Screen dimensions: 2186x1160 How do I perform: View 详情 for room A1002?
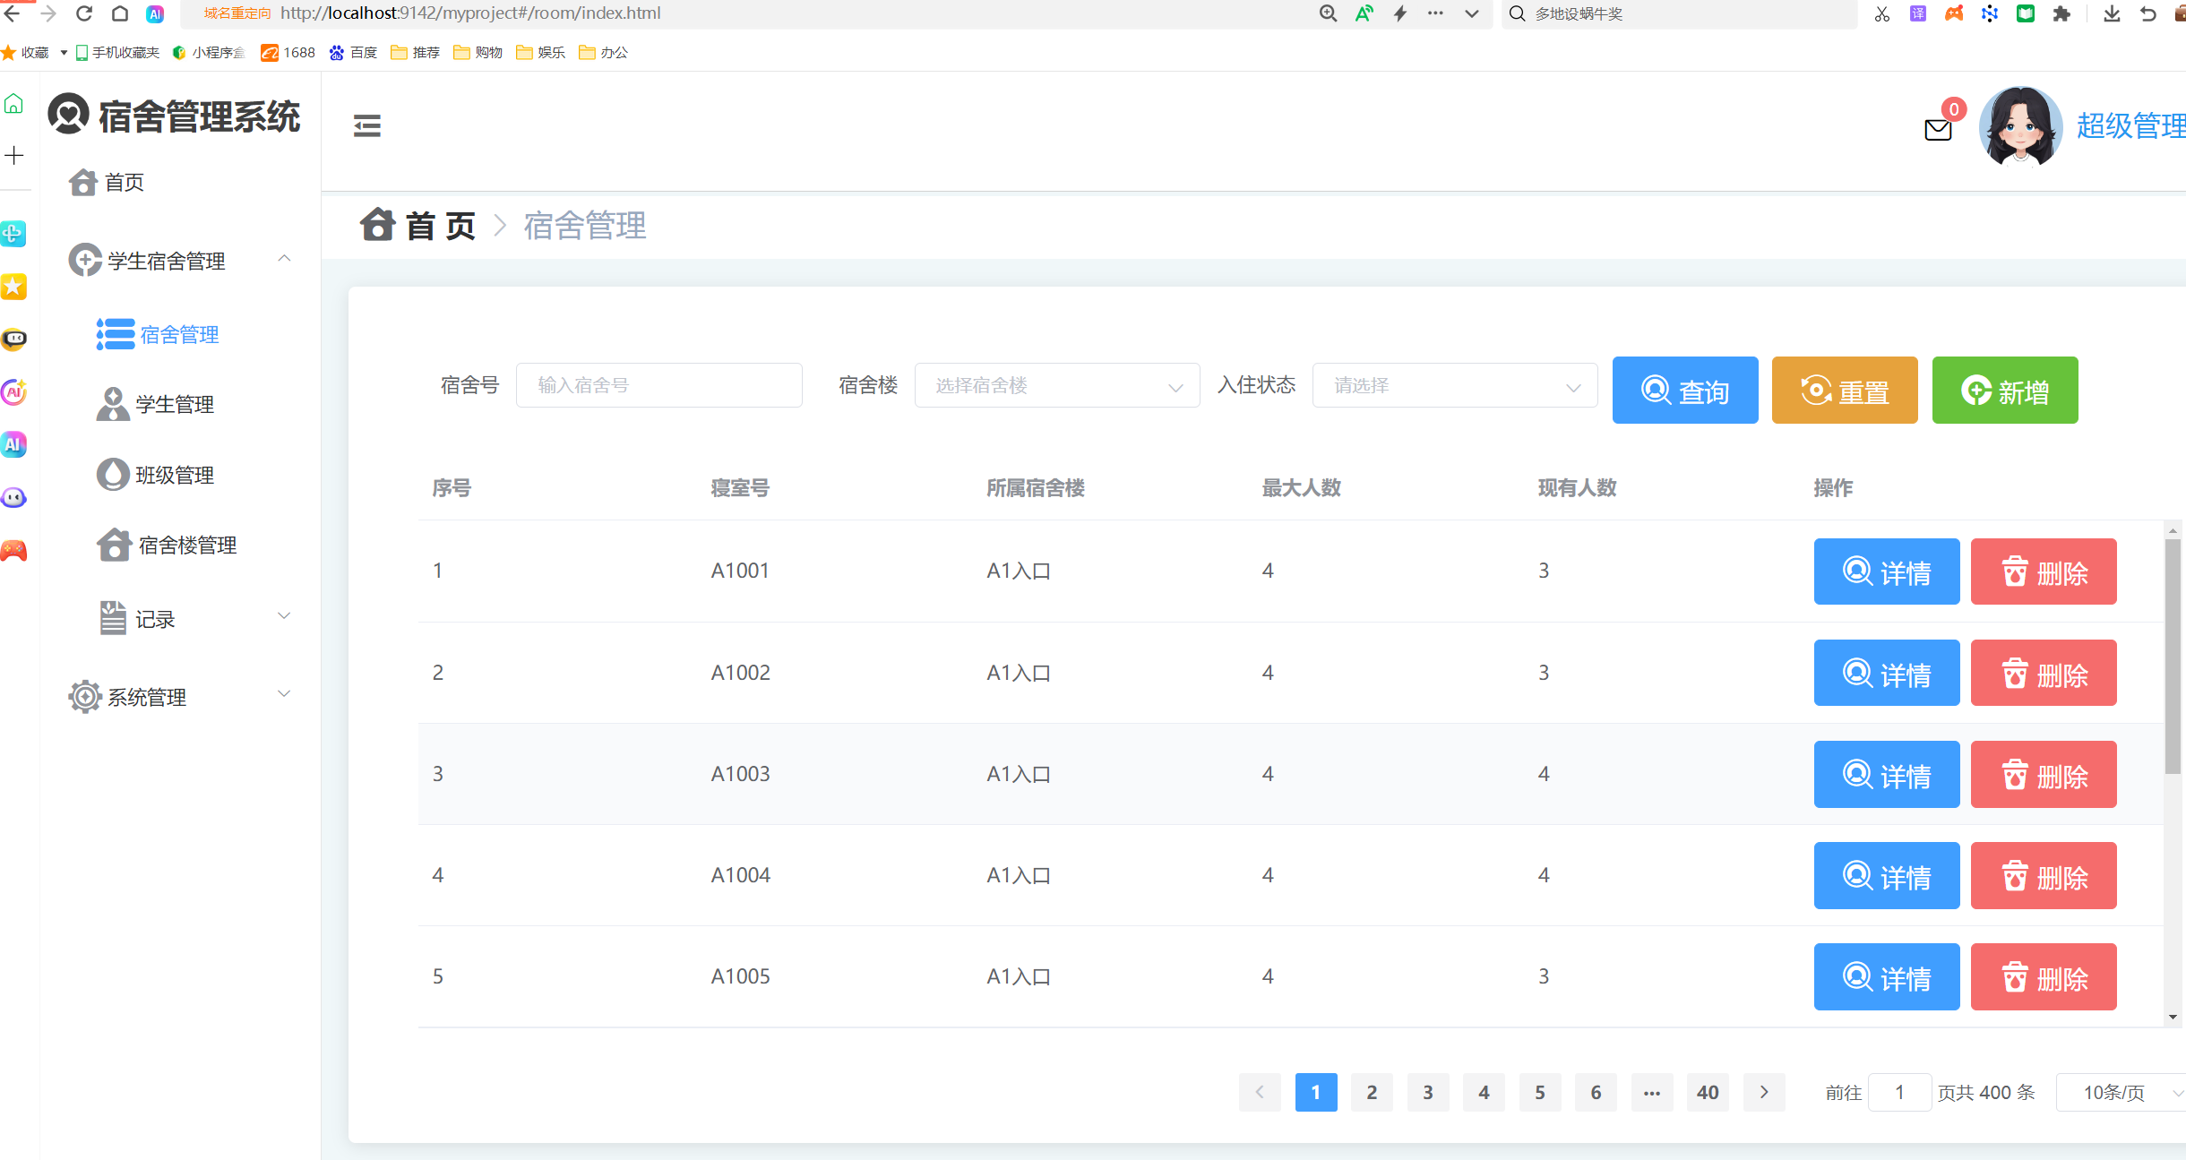(x=1887, y=673)
